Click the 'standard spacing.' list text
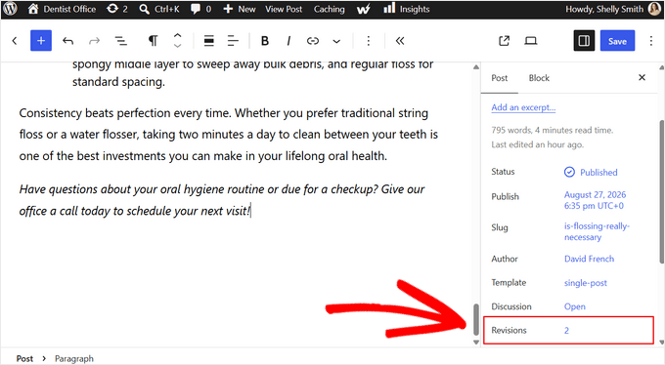 pyautogui.click(x=118, y=82)
